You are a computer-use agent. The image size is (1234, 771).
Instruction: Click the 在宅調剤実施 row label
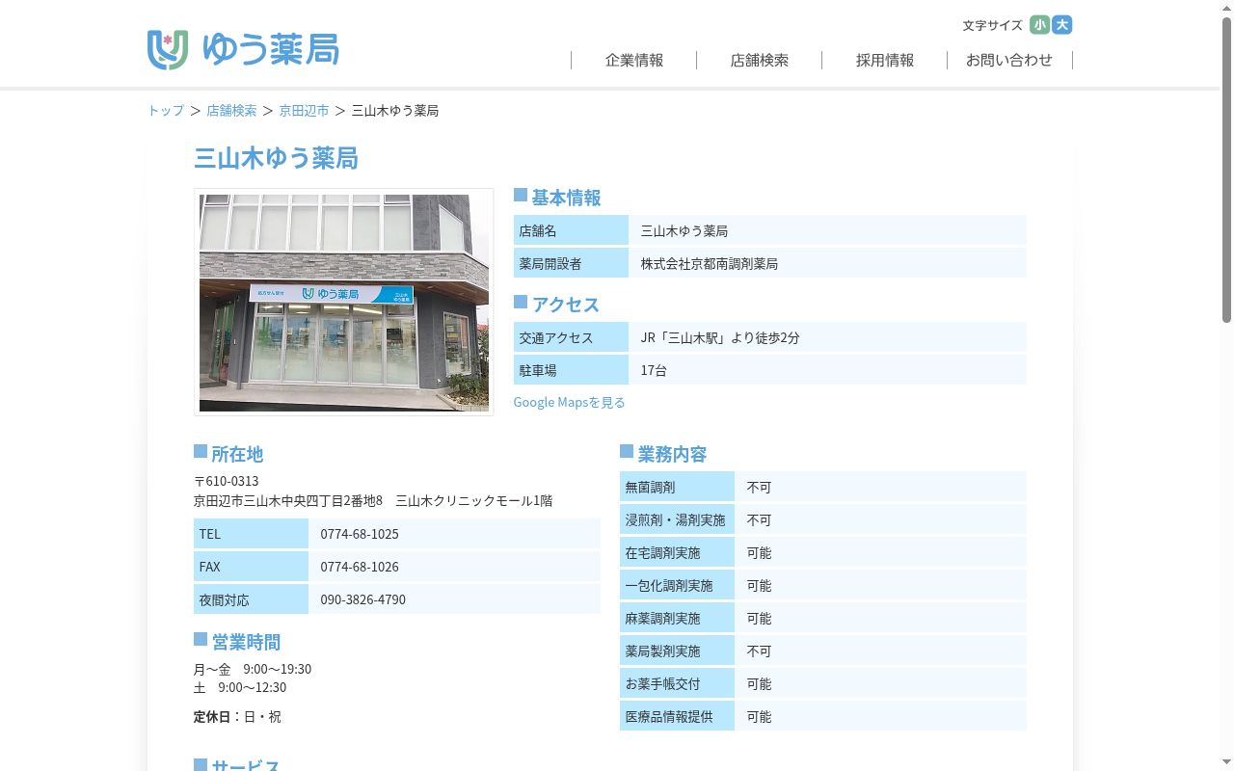(x=677, y=553)
